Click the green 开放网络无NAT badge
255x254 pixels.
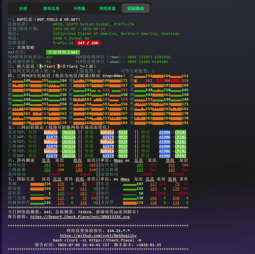(x=63, y=52)
